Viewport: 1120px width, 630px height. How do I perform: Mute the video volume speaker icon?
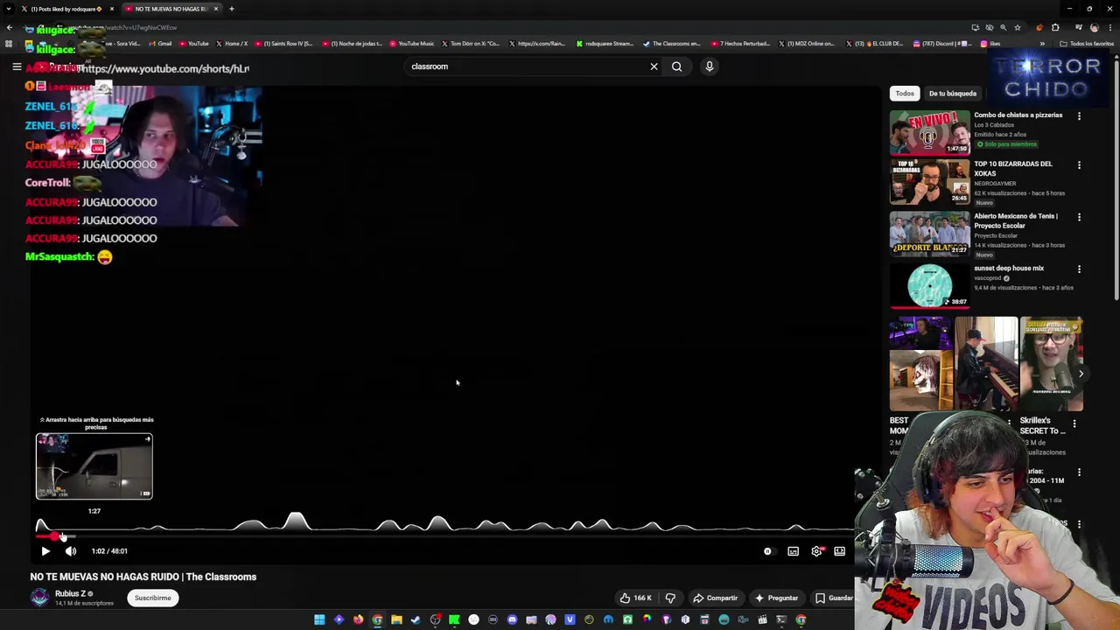(x=71, y=551)
